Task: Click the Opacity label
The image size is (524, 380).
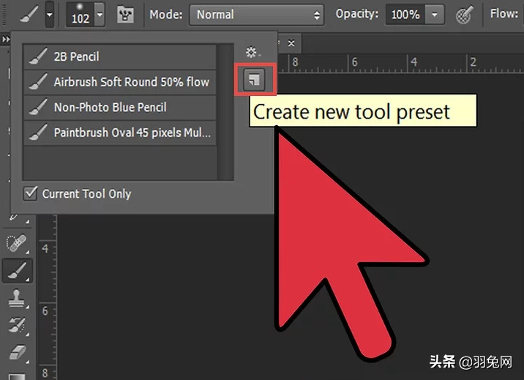Action: (x=357, y=14)
